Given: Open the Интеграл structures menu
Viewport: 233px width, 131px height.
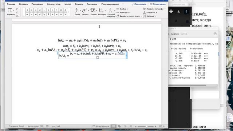Looking at the screenshot, I should pyautogui.click(x=102, y=12).
